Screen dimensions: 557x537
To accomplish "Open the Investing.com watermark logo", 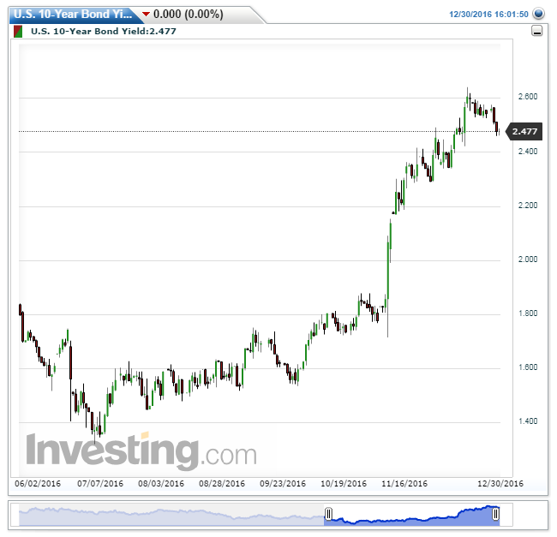I will 141,450.
